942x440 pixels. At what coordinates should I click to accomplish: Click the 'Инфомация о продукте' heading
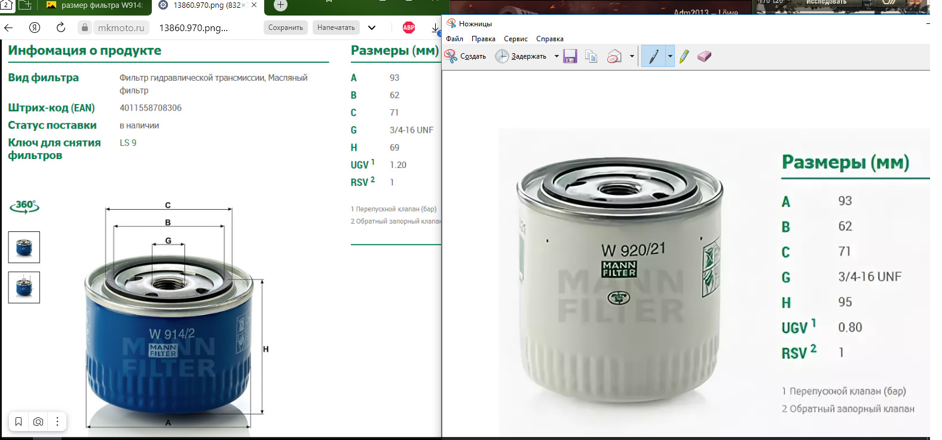point(85,50)
